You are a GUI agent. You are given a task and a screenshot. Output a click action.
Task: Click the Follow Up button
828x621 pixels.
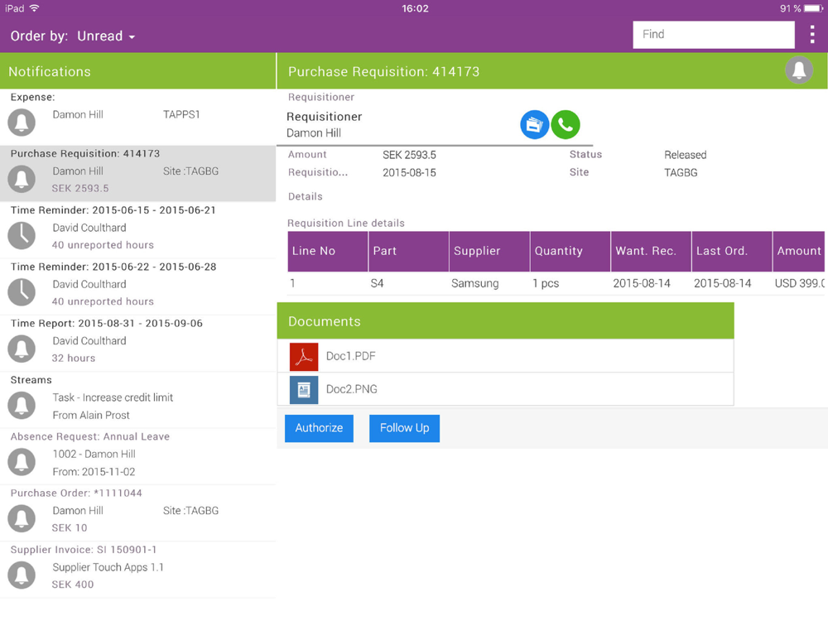point(405,428)
